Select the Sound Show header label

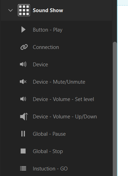click(48, 10)
